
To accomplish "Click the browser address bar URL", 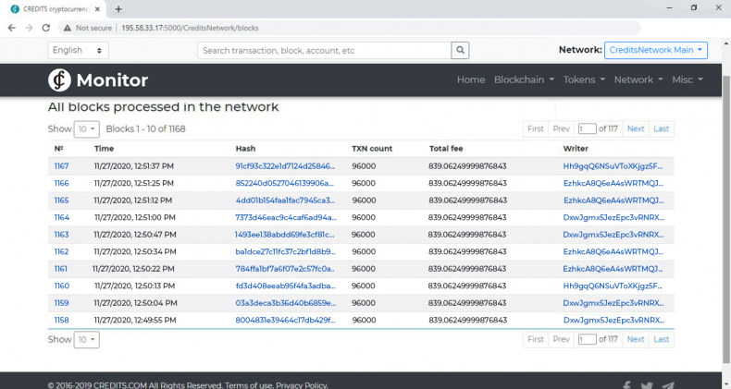I will pyautogui.click(x=190, y=28).
